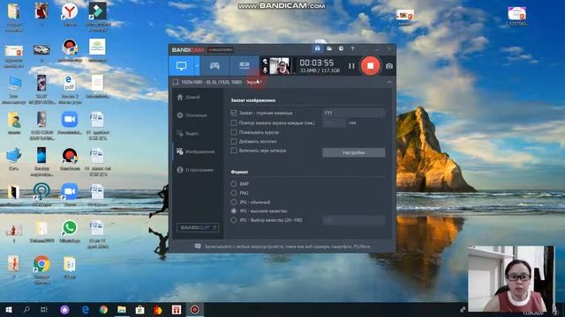
Task: Open the scheduled recording clock icon
Action: tap(341, 48)
